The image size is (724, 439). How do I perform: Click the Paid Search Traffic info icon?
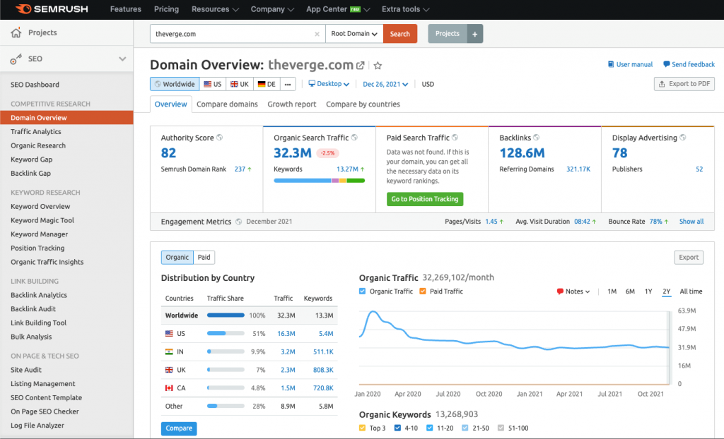click(455, 138)
